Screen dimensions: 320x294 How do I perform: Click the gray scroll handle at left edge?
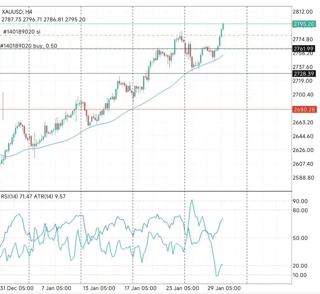point(3,106)
